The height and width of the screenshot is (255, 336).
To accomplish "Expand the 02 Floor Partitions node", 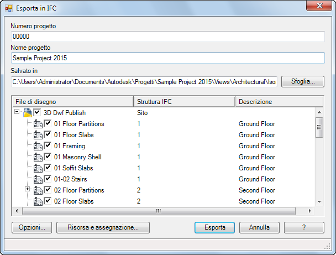I will (27, 189).
